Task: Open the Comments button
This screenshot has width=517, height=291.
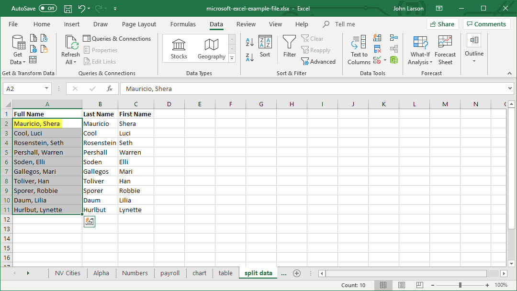Action: (486, 24)
